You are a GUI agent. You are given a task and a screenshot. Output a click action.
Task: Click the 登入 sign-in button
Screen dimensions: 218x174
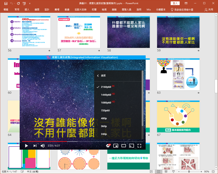(175, 3)
